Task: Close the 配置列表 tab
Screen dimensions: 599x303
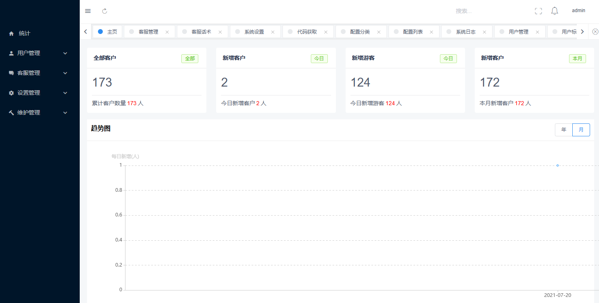Action: tap(431, 32)
